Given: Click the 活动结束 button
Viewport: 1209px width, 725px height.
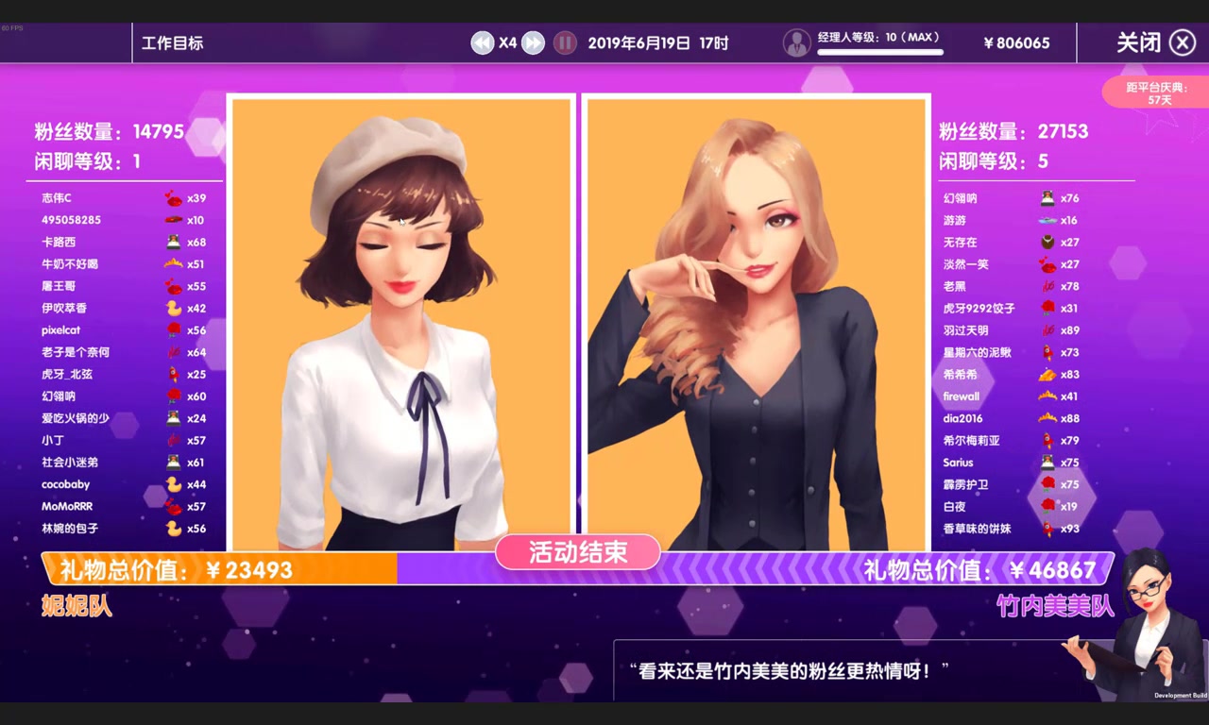Looking at the screenshot, I should coord(578,552).
